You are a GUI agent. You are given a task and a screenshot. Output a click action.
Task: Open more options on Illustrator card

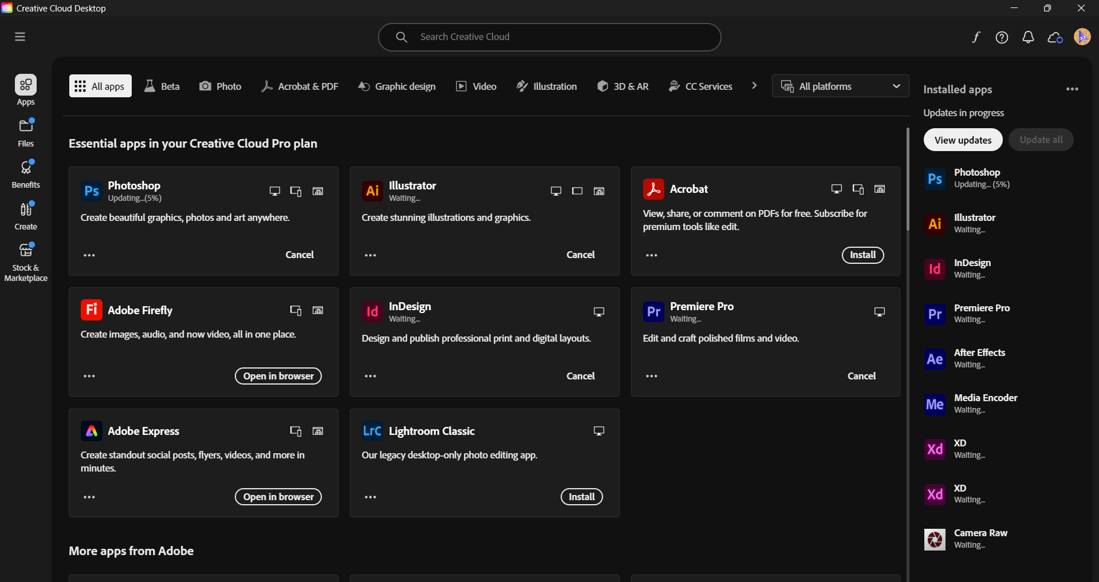pyautogui.click(x=371, y=255)
